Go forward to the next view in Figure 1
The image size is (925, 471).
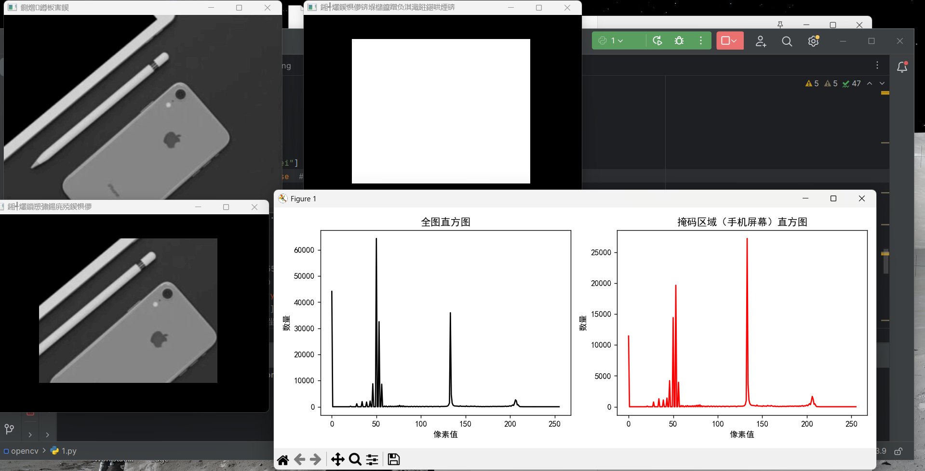tap(316, 459)
